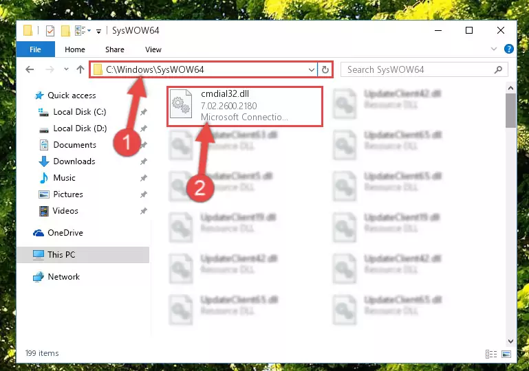The height and width of the screenshot is (371, 529).
Task: Select Quick access in navigation pane
Action: coord(72,95)
